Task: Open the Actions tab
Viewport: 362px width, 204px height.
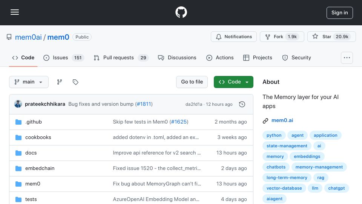Action: [220, 57]
